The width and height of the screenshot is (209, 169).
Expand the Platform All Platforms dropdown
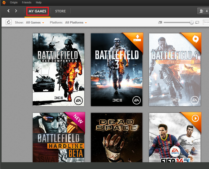(x=76, y=22)
